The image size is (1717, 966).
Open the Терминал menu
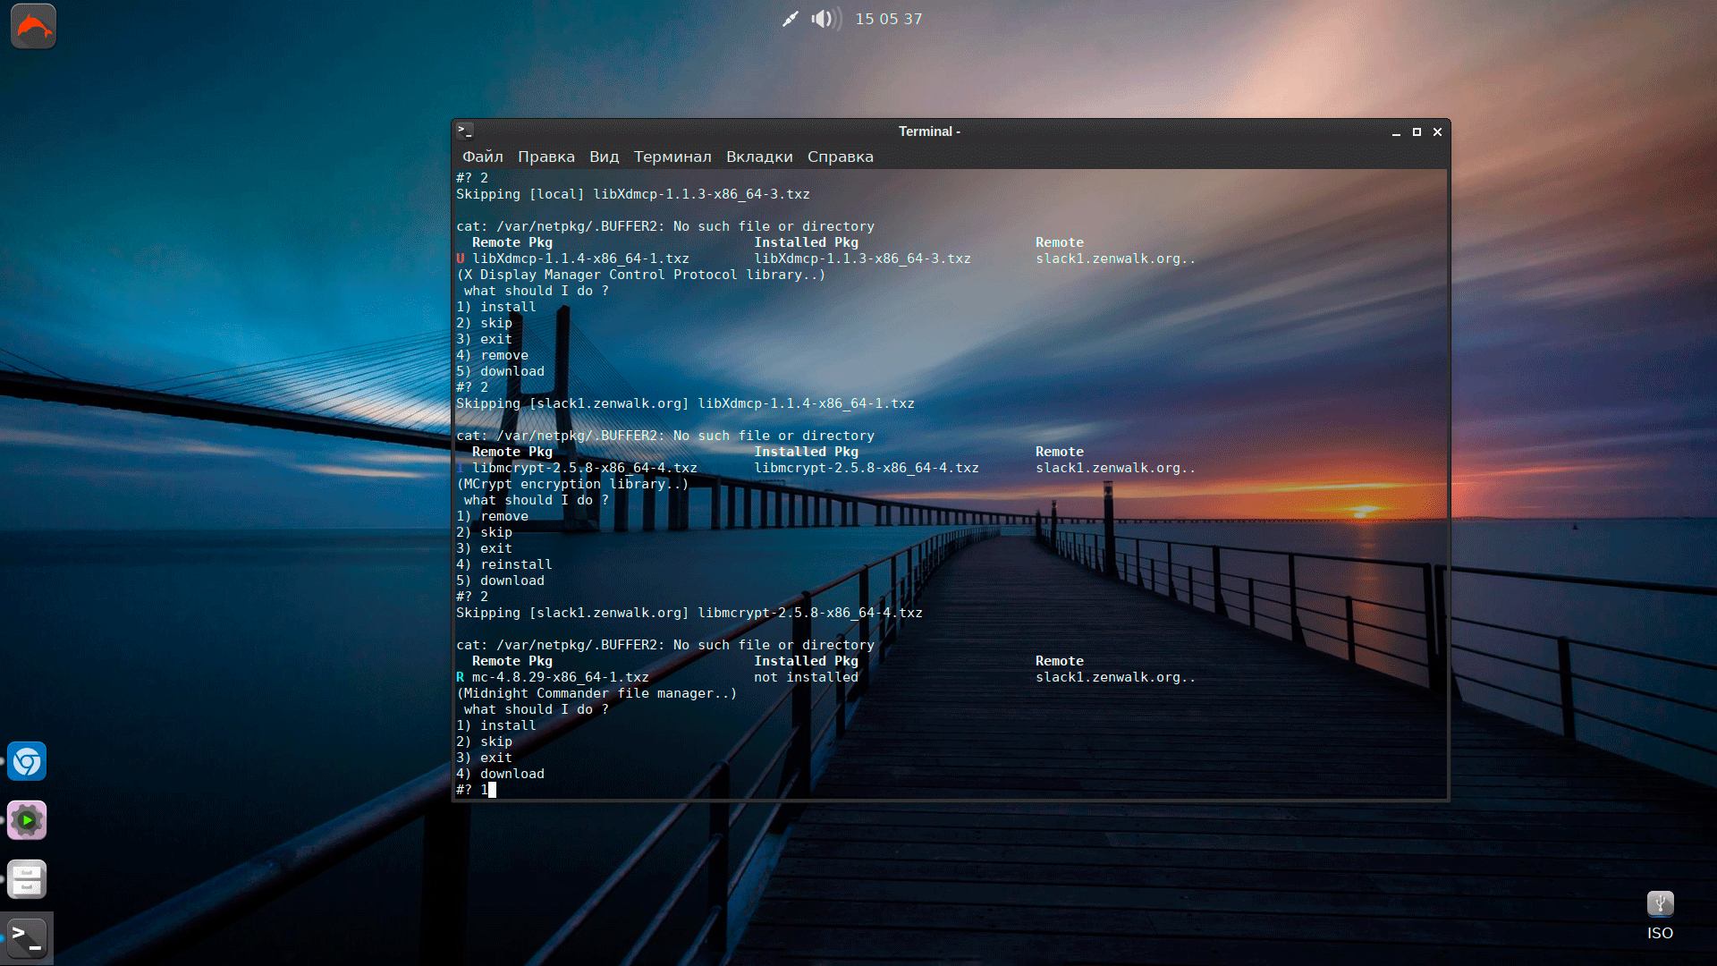click(x=672, y=157)
